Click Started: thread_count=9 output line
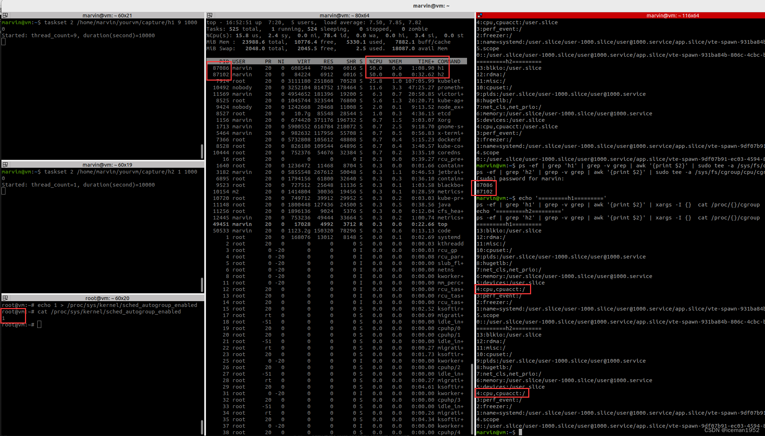This screenshot has width=765, height=436. click(78, 35)
